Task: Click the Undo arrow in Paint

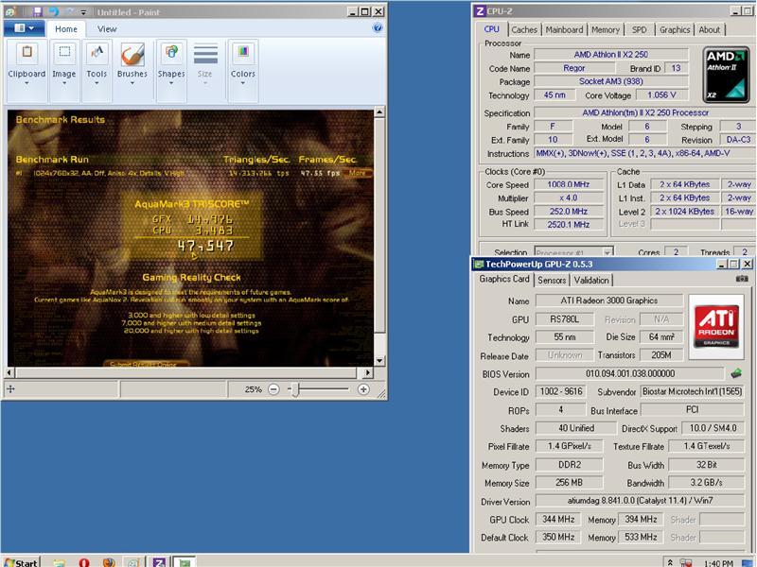Action: click(53, 12)
